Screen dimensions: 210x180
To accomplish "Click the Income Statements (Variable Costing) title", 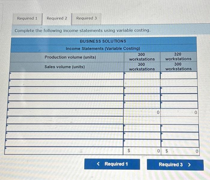I will click(103, 49).
